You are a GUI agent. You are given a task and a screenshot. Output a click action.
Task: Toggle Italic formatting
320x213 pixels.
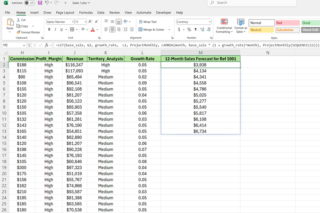click(x=55, y=29)
